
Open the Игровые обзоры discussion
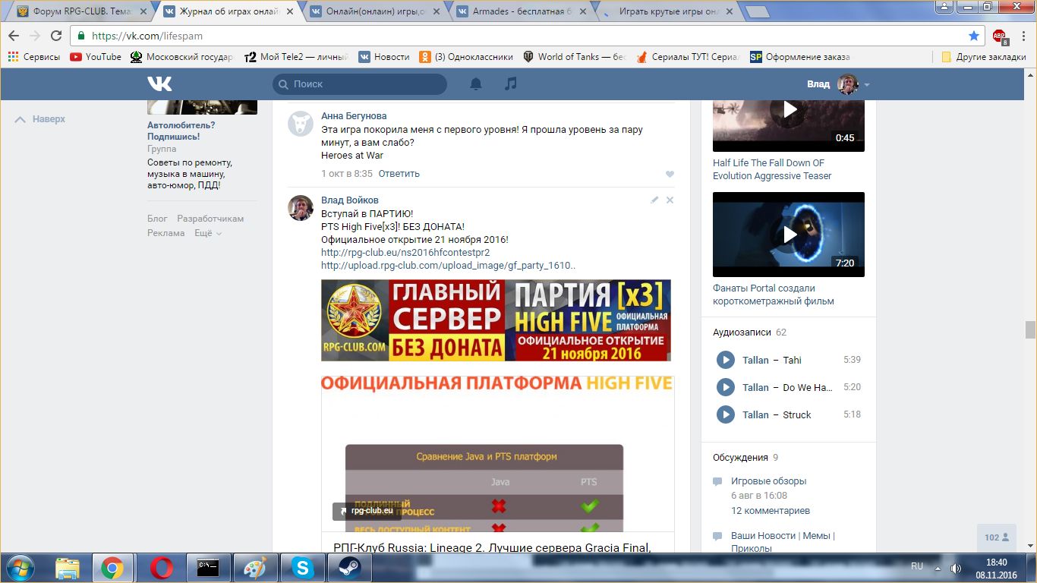tap(768, 481)
